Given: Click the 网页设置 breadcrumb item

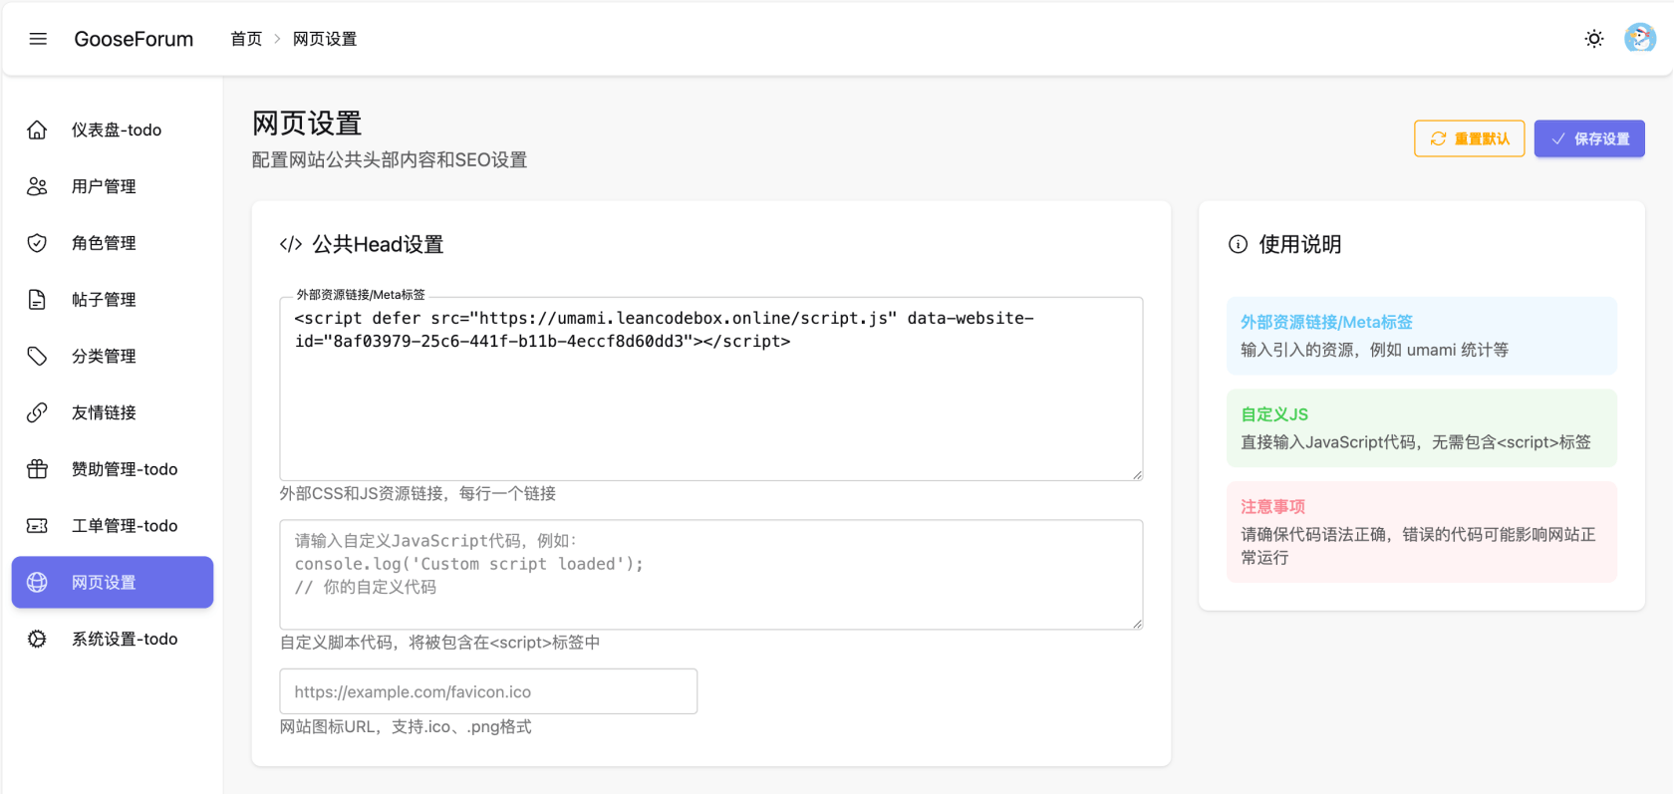Looking at the screenshot, I should [x=325, y=39].
